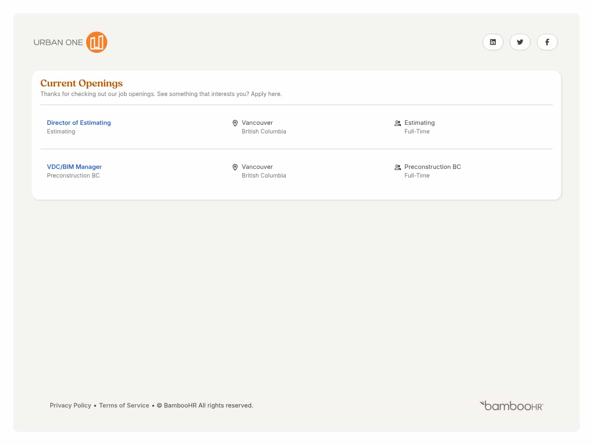Click 'Preconstruction BC' subtitle under VDC/BIM Manager
This screenshot has width=593, height=445.
pos(73,176)
